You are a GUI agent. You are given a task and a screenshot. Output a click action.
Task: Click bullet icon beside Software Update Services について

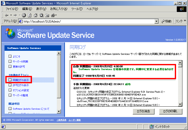point(10,109)
